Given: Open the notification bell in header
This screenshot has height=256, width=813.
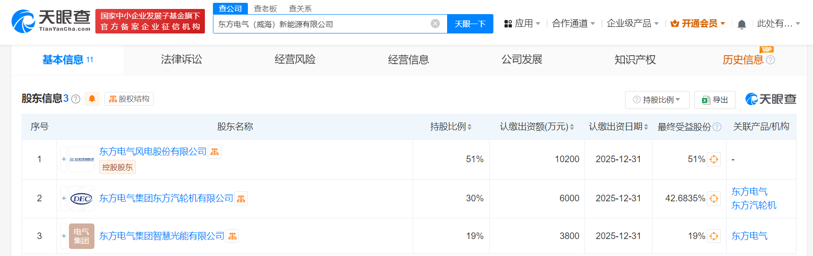Looking at the screenshot, I should (x=742, y=24).
